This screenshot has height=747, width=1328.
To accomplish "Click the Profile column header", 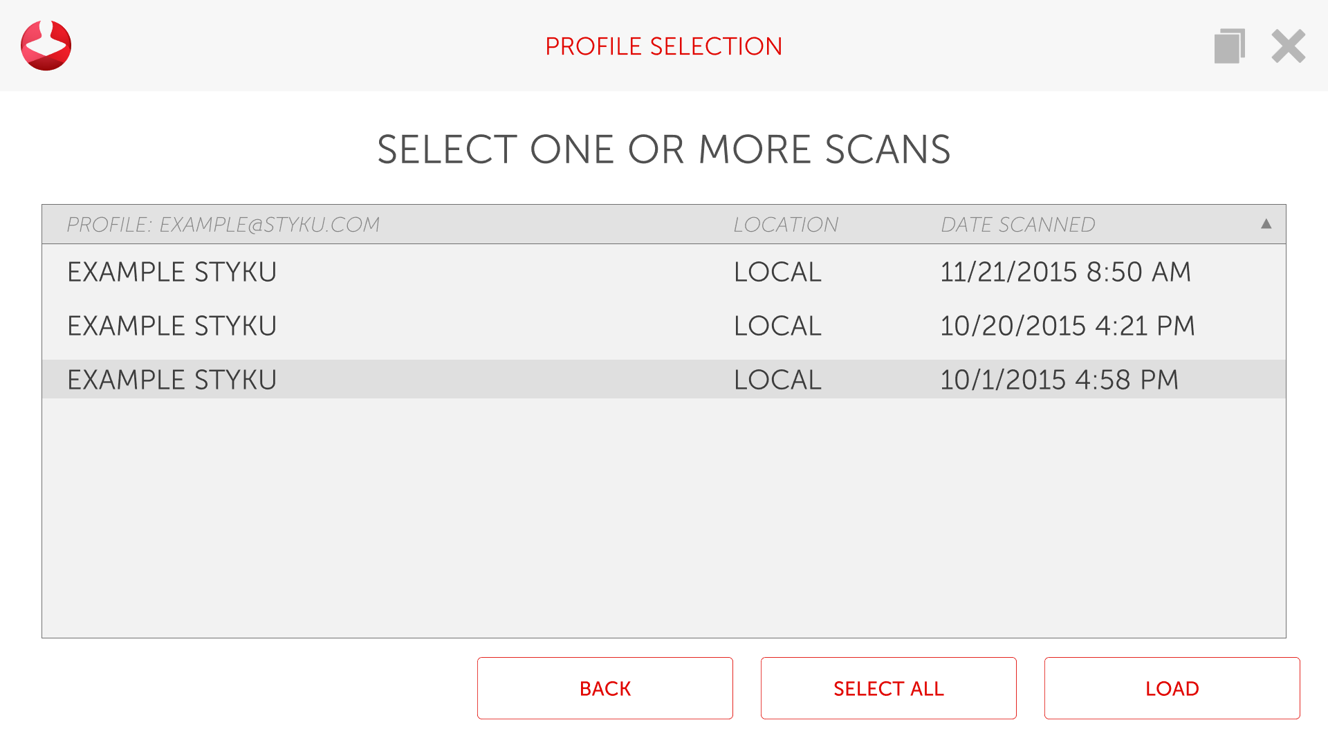I will coord(223,225).
